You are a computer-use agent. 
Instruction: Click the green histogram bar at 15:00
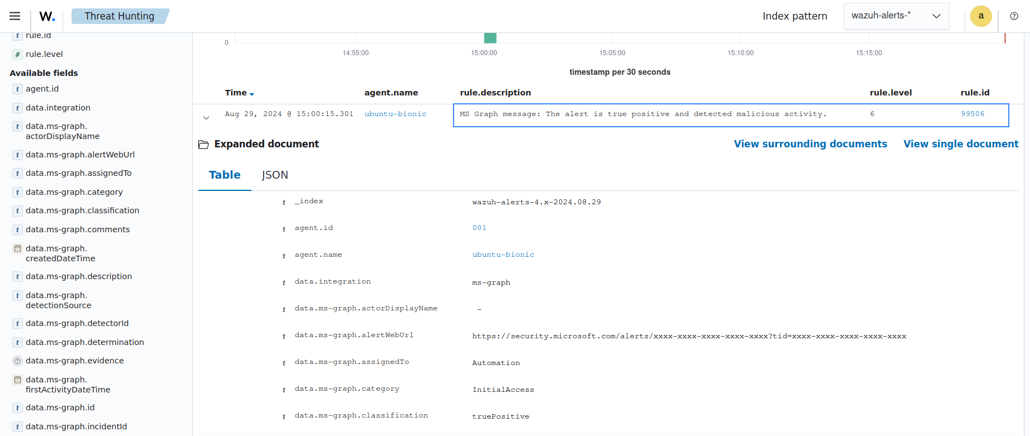coord(490,38)
